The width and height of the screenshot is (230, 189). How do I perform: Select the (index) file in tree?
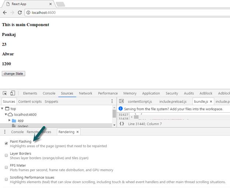tap(23, 126)
